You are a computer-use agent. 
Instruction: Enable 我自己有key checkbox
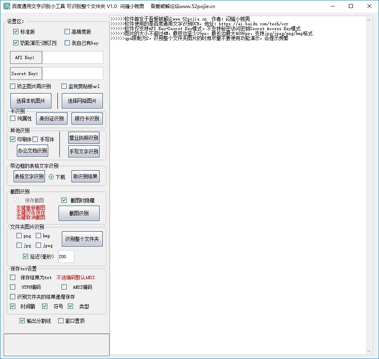point(67,43)
